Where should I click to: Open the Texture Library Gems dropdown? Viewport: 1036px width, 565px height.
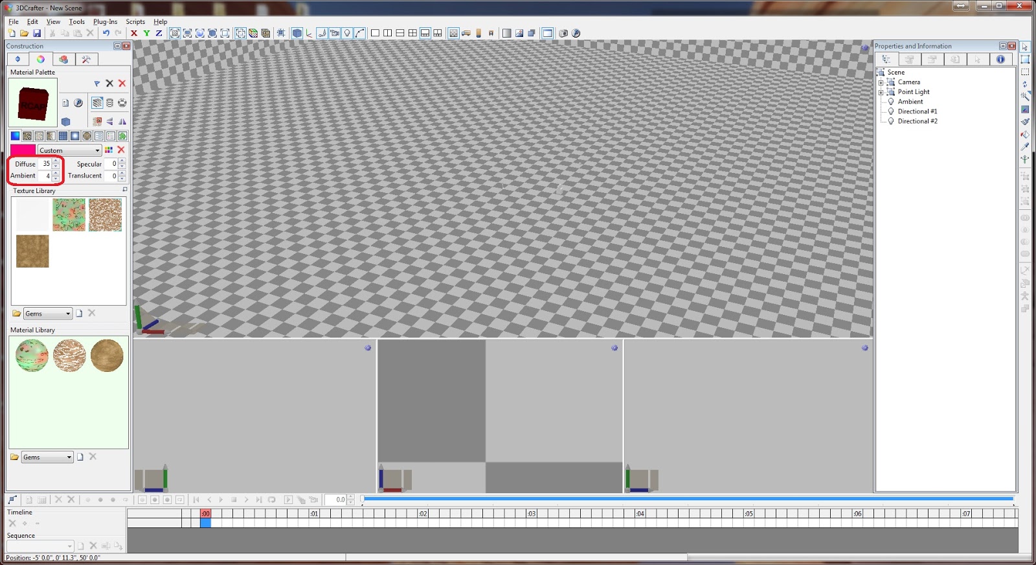(47, 314)
